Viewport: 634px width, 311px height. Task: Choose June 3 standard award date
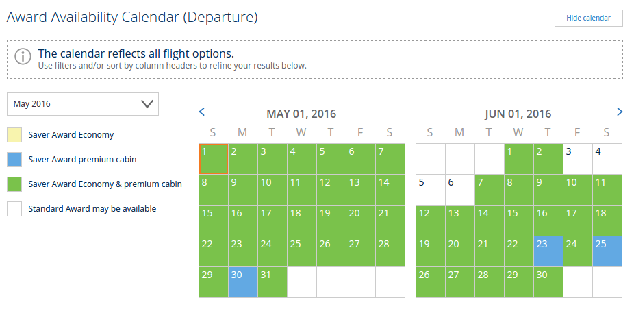[x=578, y=159]
